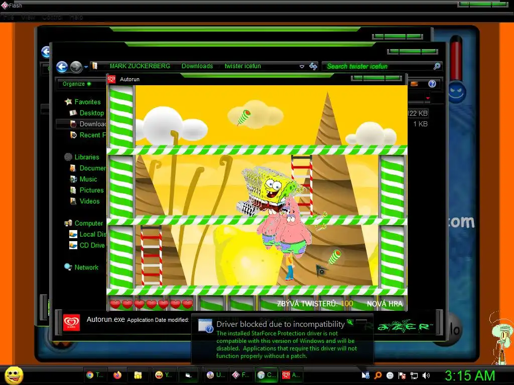Image resolution: width=514 pixels, height=385 pixels.
Task: Open the Music library
Action: [x=88, y=179]
